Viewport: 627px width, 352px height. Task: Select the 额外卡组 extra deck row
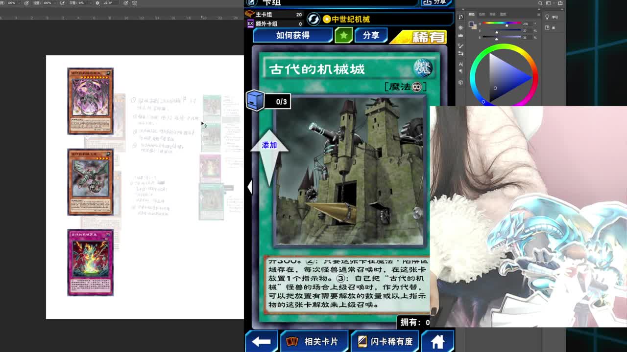(275, 23)
